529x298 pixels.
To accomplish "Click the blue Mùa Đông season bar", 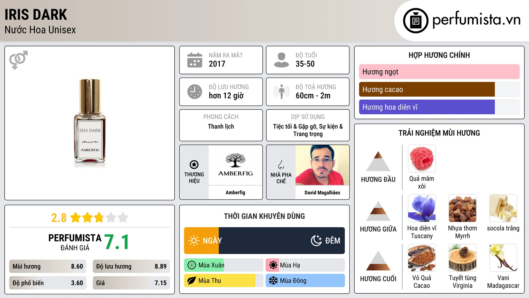I will click(x=305, y=281).
